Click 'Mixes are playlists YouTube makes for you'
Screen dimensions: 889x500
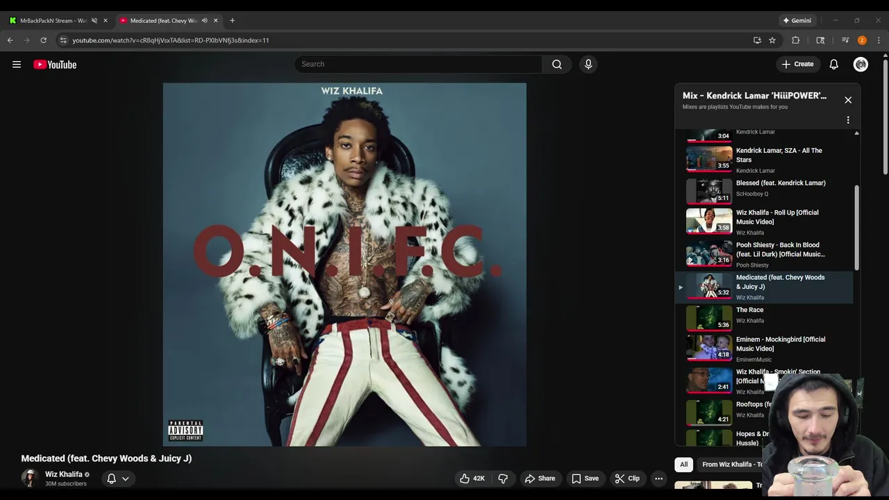[735, 107]
